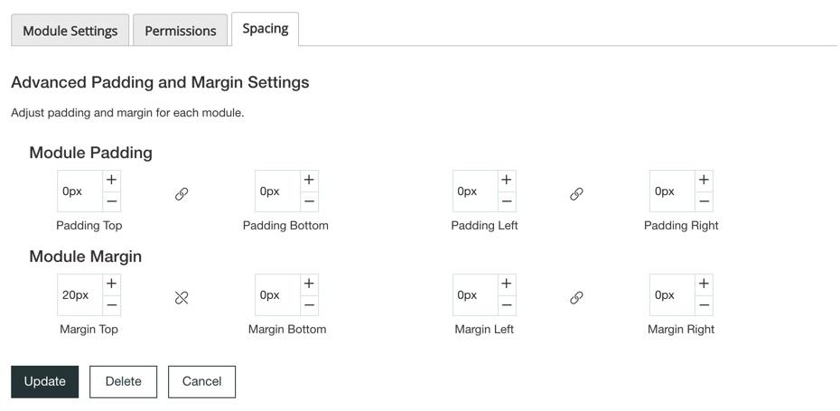Decrease Margin Left with minus button
The image size is (840, 411).
point(506,305)
